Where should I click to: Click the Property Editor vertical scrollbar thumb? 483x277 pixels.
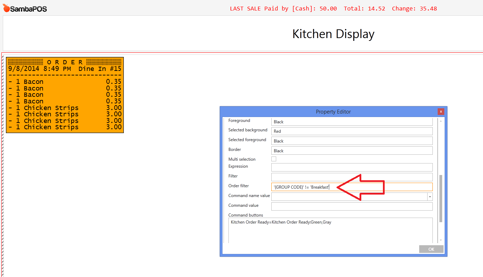[441, 198]
